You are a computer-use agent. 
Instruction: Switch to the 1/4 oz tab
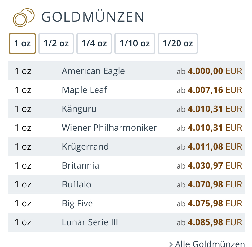94,43
